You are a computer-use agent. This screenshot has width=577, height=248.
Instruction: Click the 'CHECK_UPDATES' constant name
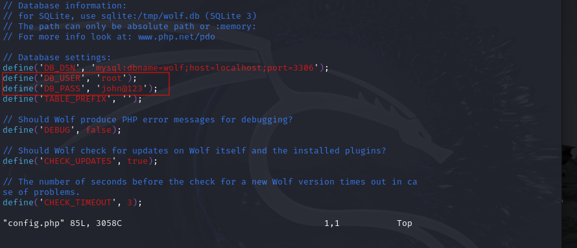[x=78, y=161]
